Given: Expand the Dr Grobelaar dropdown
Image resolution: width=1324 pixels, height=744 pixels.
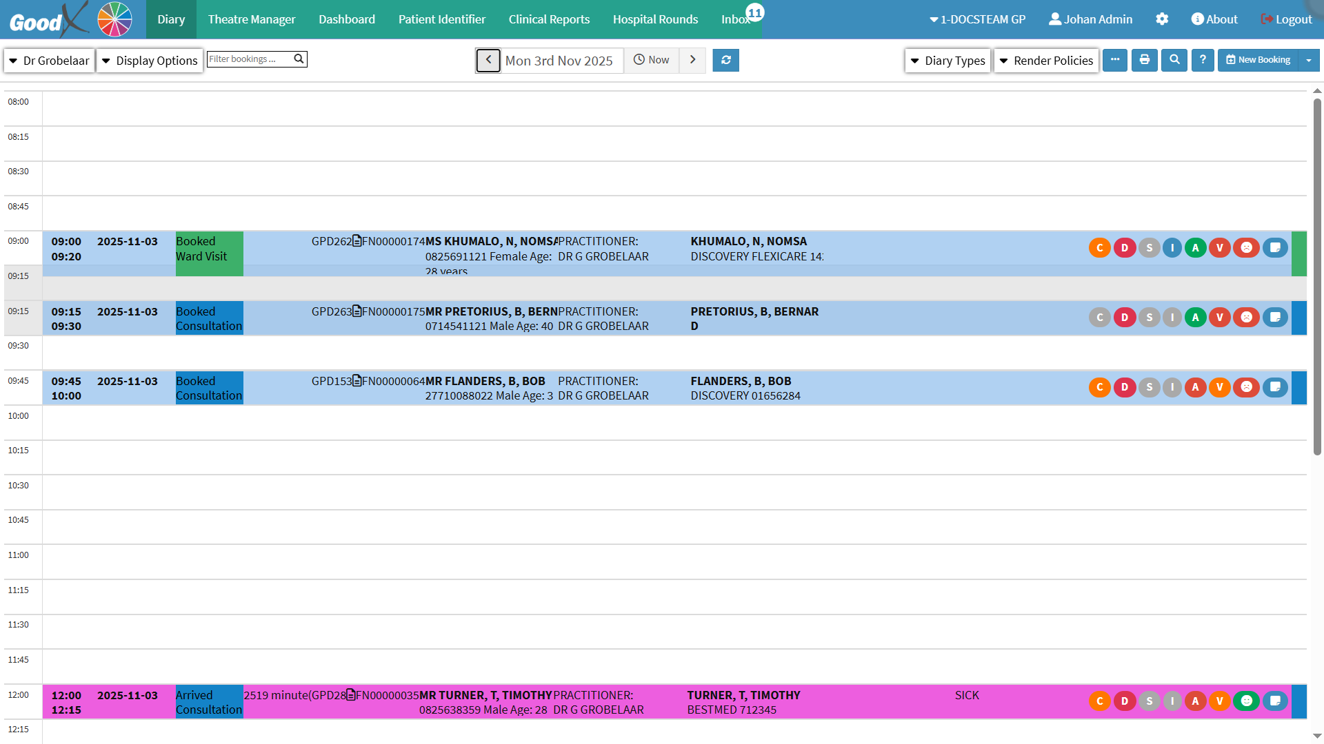Looking at the screenshot, I should tap(49, 61).
